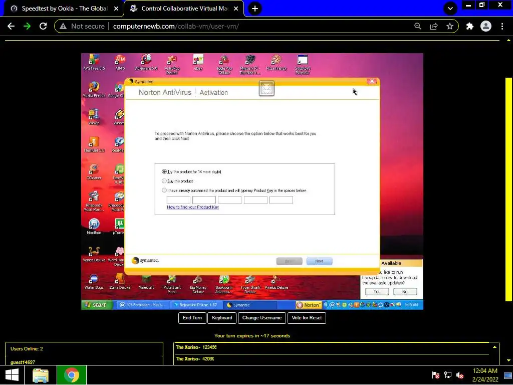Click the last Product Key field

coord(281,200)
